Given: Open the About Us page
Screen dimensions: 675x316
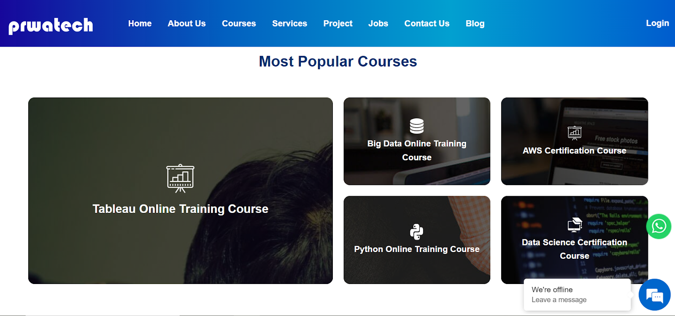Looking at the screenshot, I should [186, 24].
